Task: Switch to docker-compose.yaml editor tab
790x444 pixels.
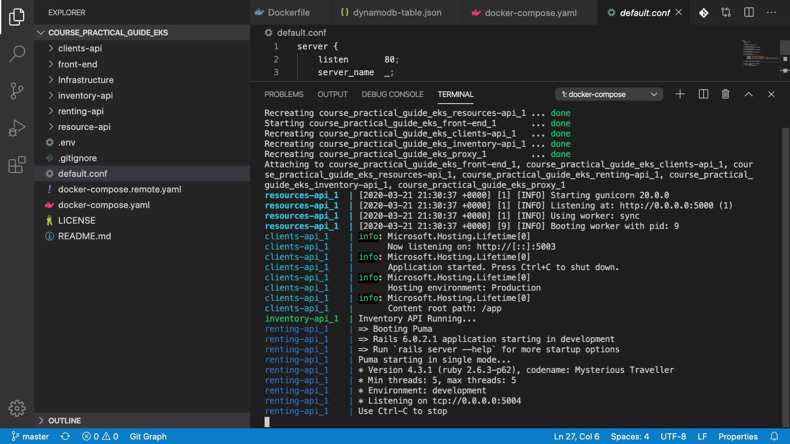Action: coord(530,13)
